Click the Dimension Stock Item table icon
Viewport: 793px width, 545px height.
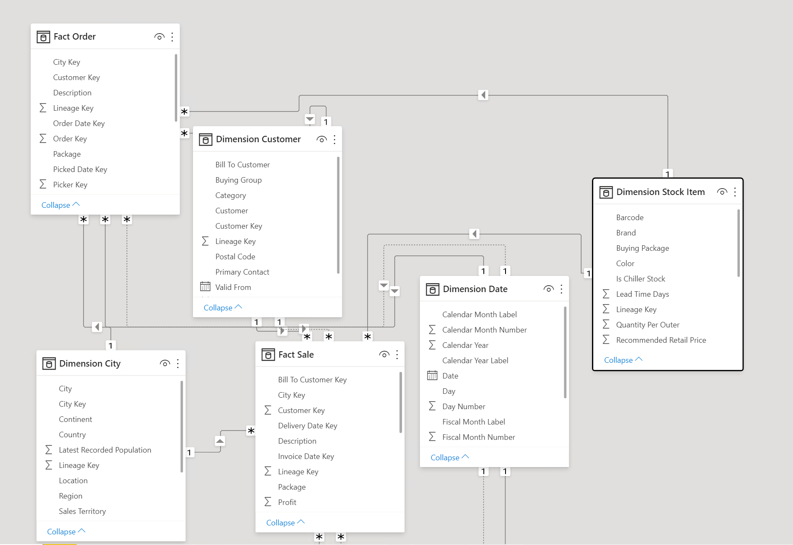click(x=606, y=192)
